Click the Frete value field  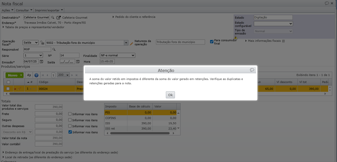[49, 114]
